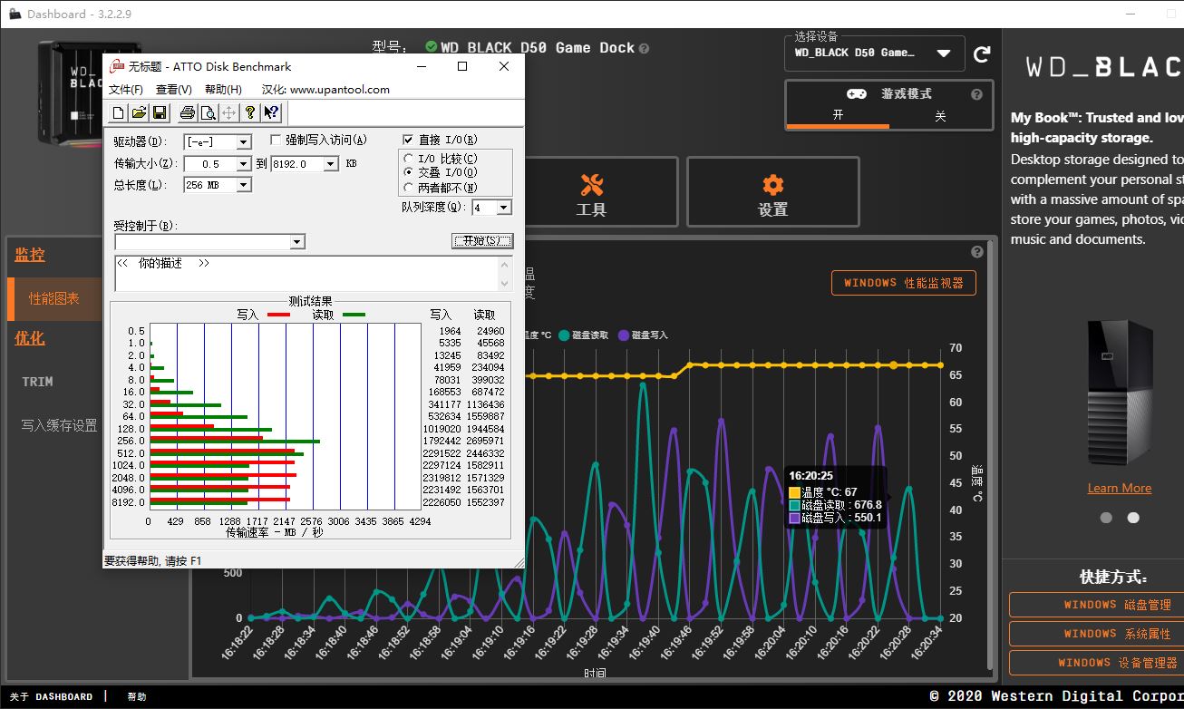Select the Neither radio button

click(409, 187)
